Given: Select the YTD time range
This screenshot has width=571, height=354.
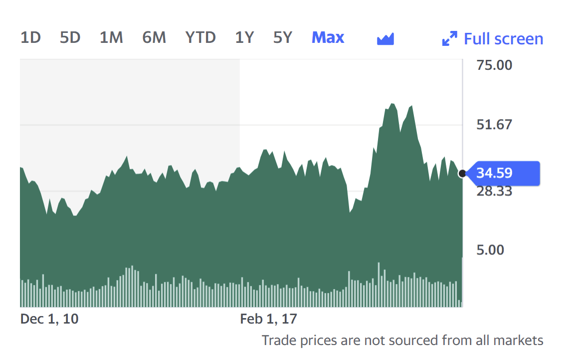Looking at the screenshot, I should click(200, 37).
